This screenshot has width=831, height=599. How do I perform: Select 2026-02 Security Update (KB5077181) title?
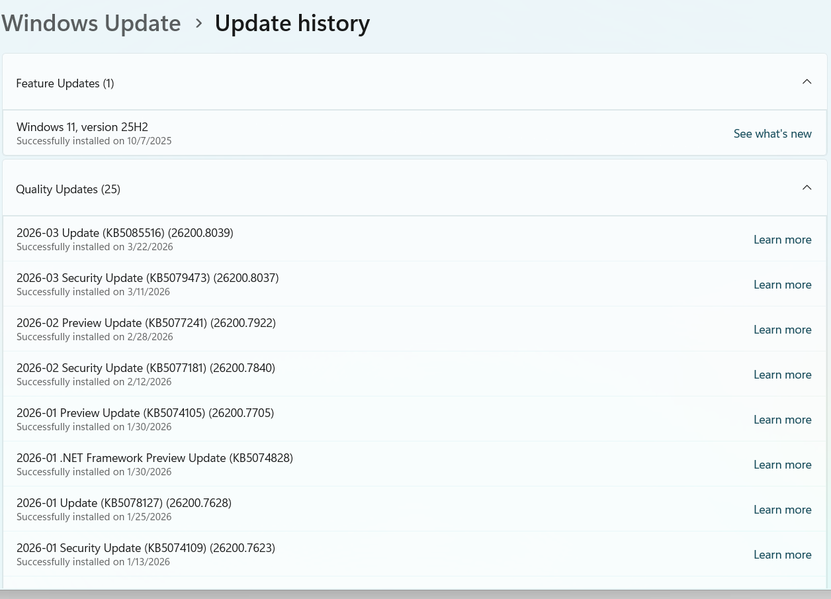click(x=146, y=368)
